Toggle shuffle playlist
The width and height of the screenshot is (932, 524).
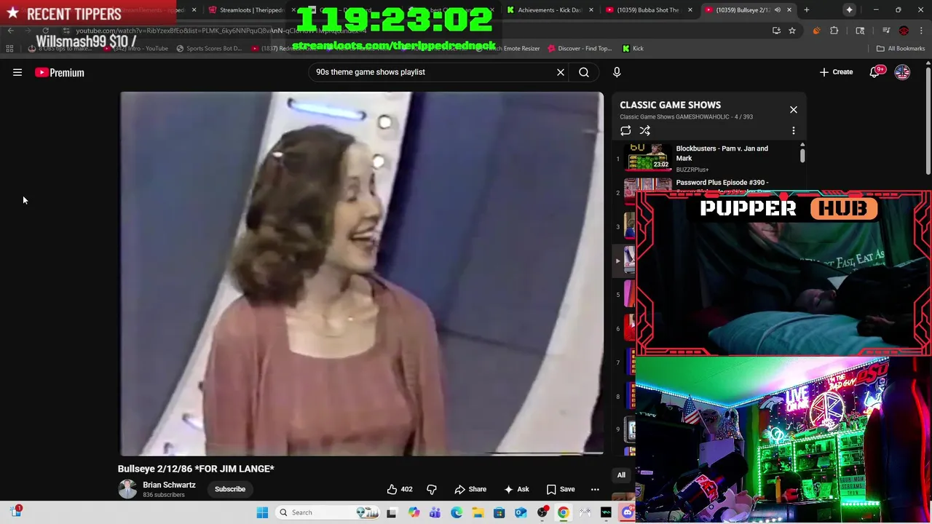[x=645, y=131]
